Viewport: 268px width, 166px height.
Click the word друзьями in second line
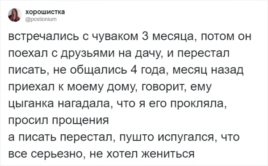pyautogui.click(x=88, y=54)
